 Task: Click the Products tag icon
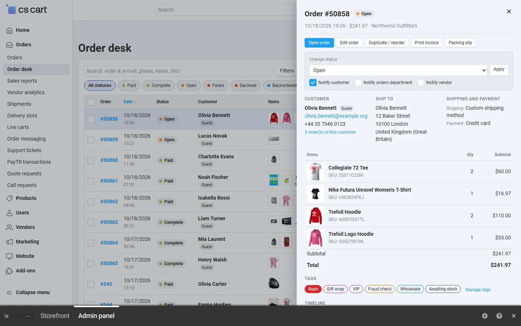pos(9,198)
